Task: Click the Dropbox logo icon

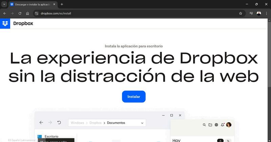Action: (5, 23)
